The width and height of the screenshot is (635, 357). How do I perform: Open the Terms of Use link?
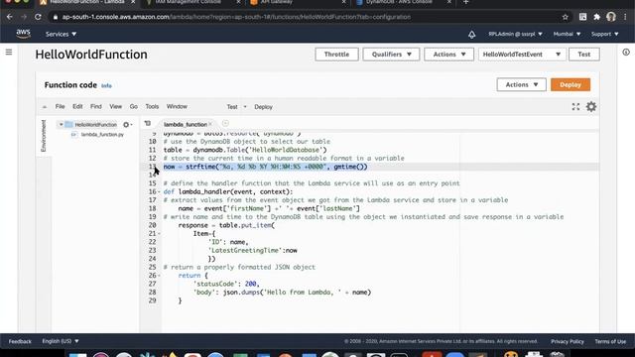point(610,341)
